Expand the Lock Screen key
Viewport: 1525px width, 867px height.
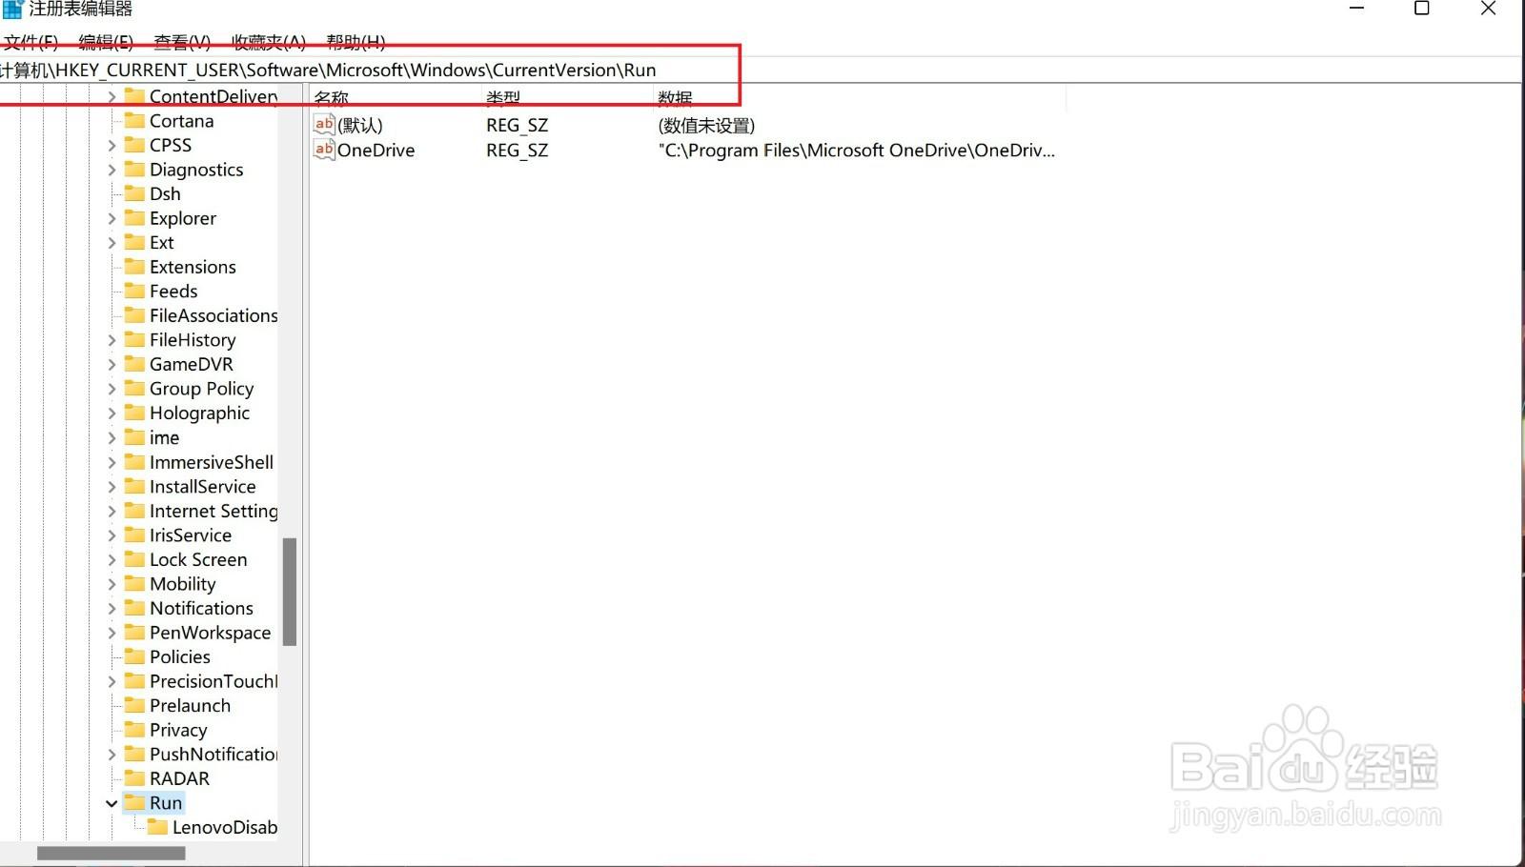click(x=112, y=559)
